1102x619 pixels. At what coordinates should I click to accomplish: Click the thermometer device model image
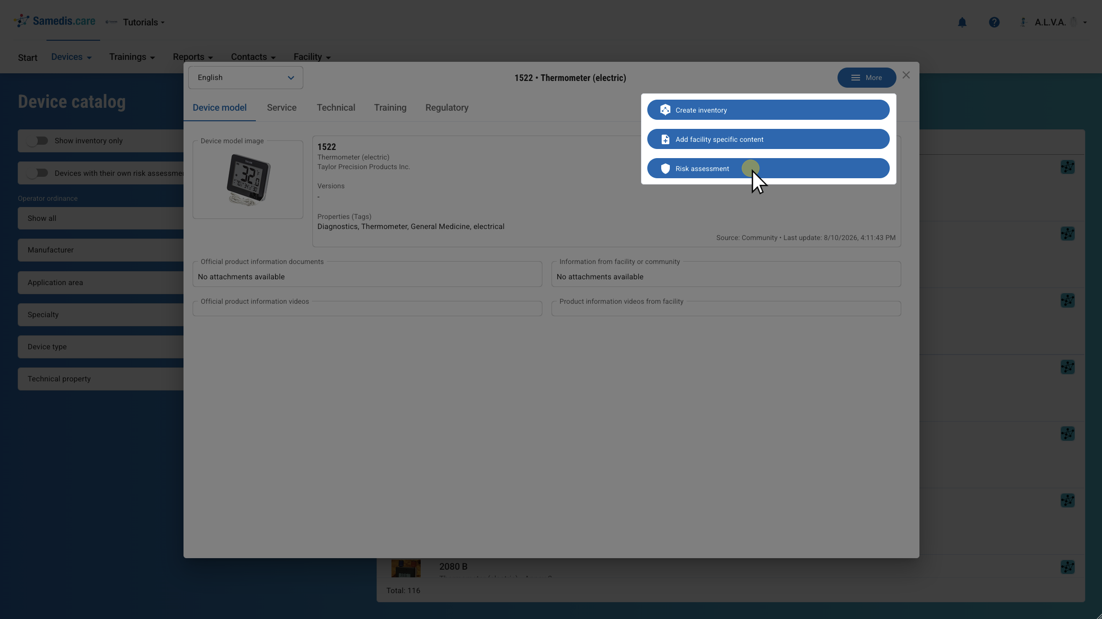pyautogui.click(x=248, y=180)
